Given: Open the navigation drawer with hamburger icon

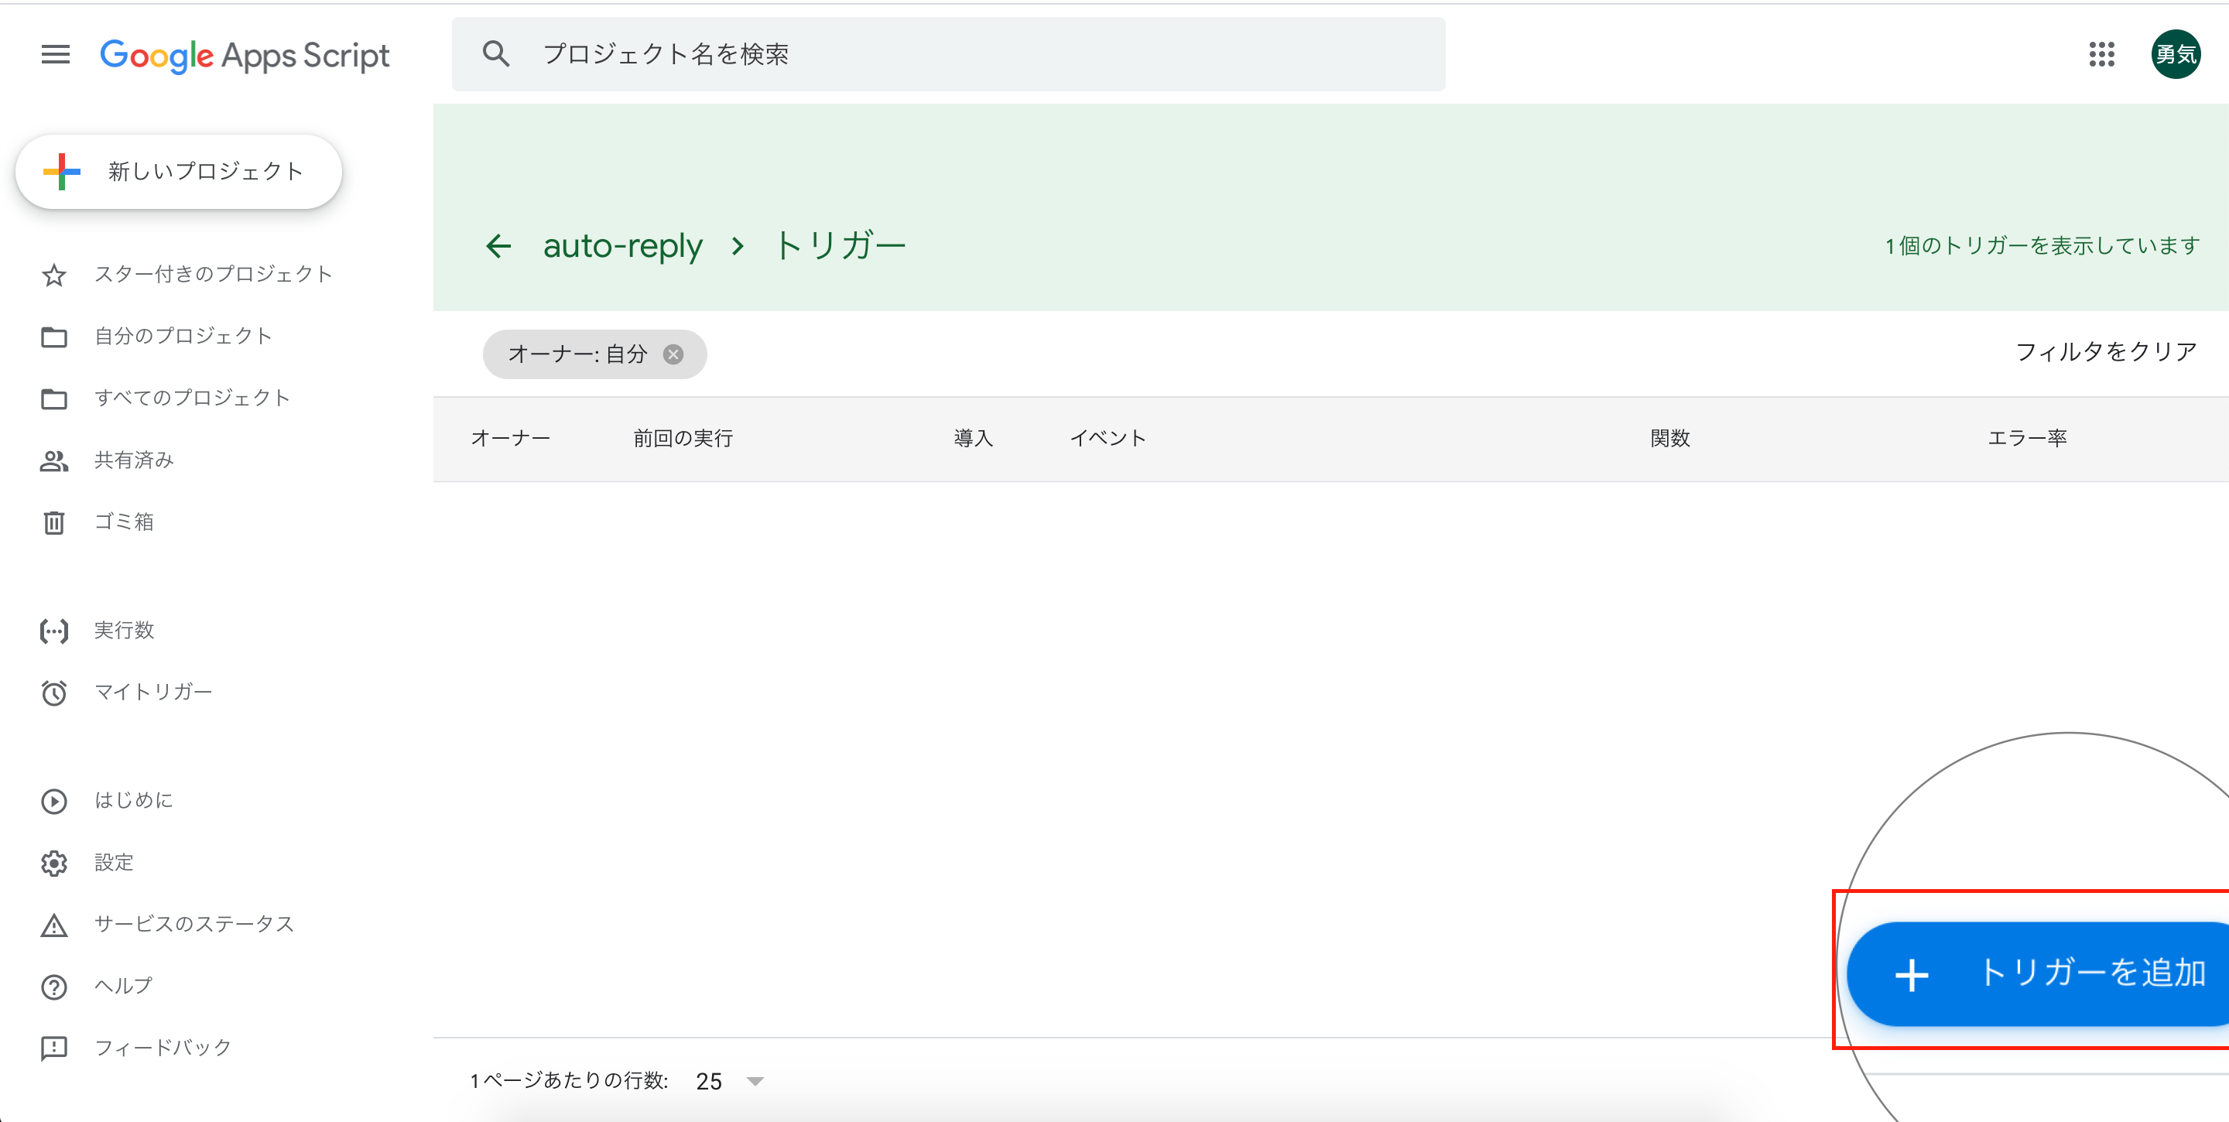Looking at the screenshot, I should pyautogui.click(x=54, y=53).
